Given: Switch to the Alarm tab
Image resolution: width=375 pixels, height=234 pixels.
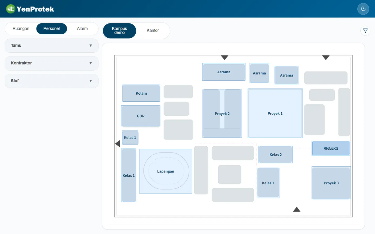Looking at the screenshot, I should point(82,29).
